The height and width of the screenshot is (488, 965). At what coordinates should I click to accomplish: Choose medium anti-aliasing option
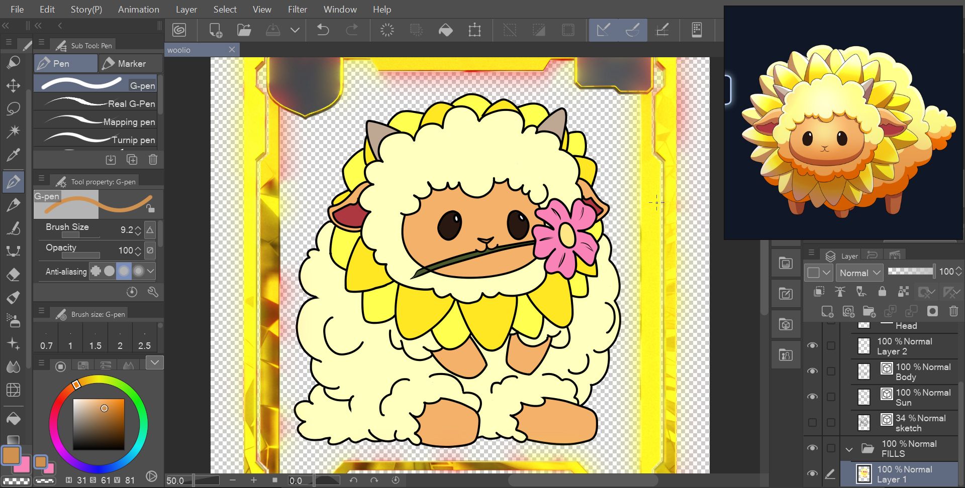[124, 271]
